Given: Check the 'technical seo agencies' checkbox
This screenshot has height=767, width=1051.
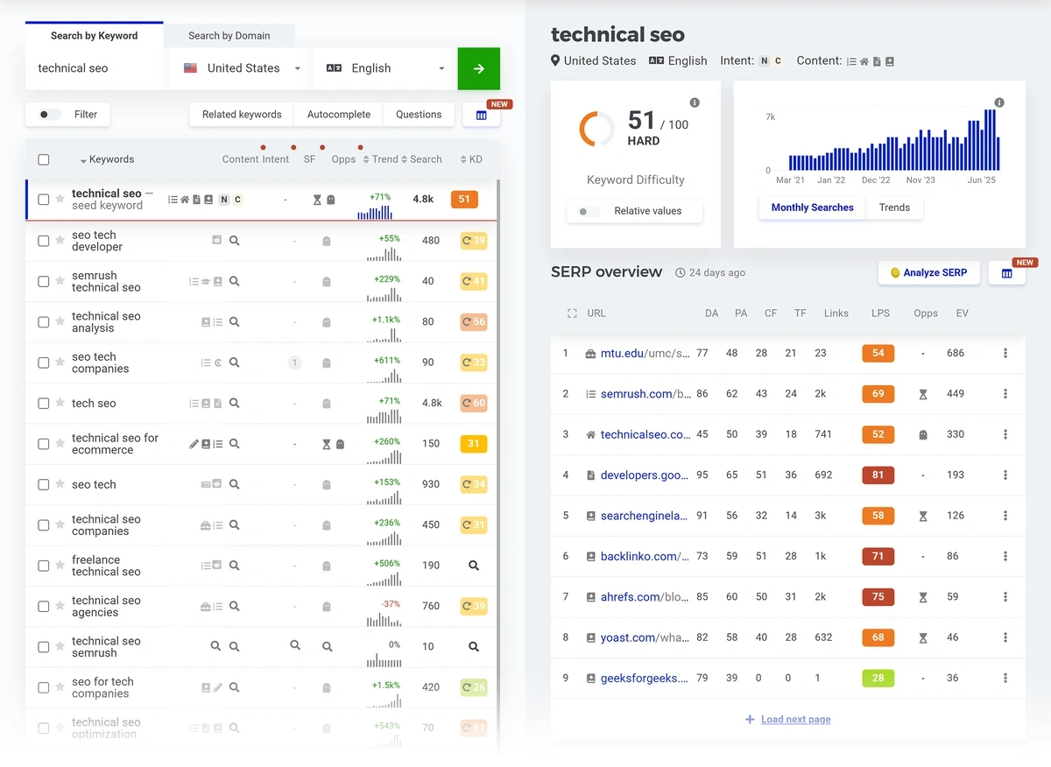Looking at the screenshot, I should point(44,607).
